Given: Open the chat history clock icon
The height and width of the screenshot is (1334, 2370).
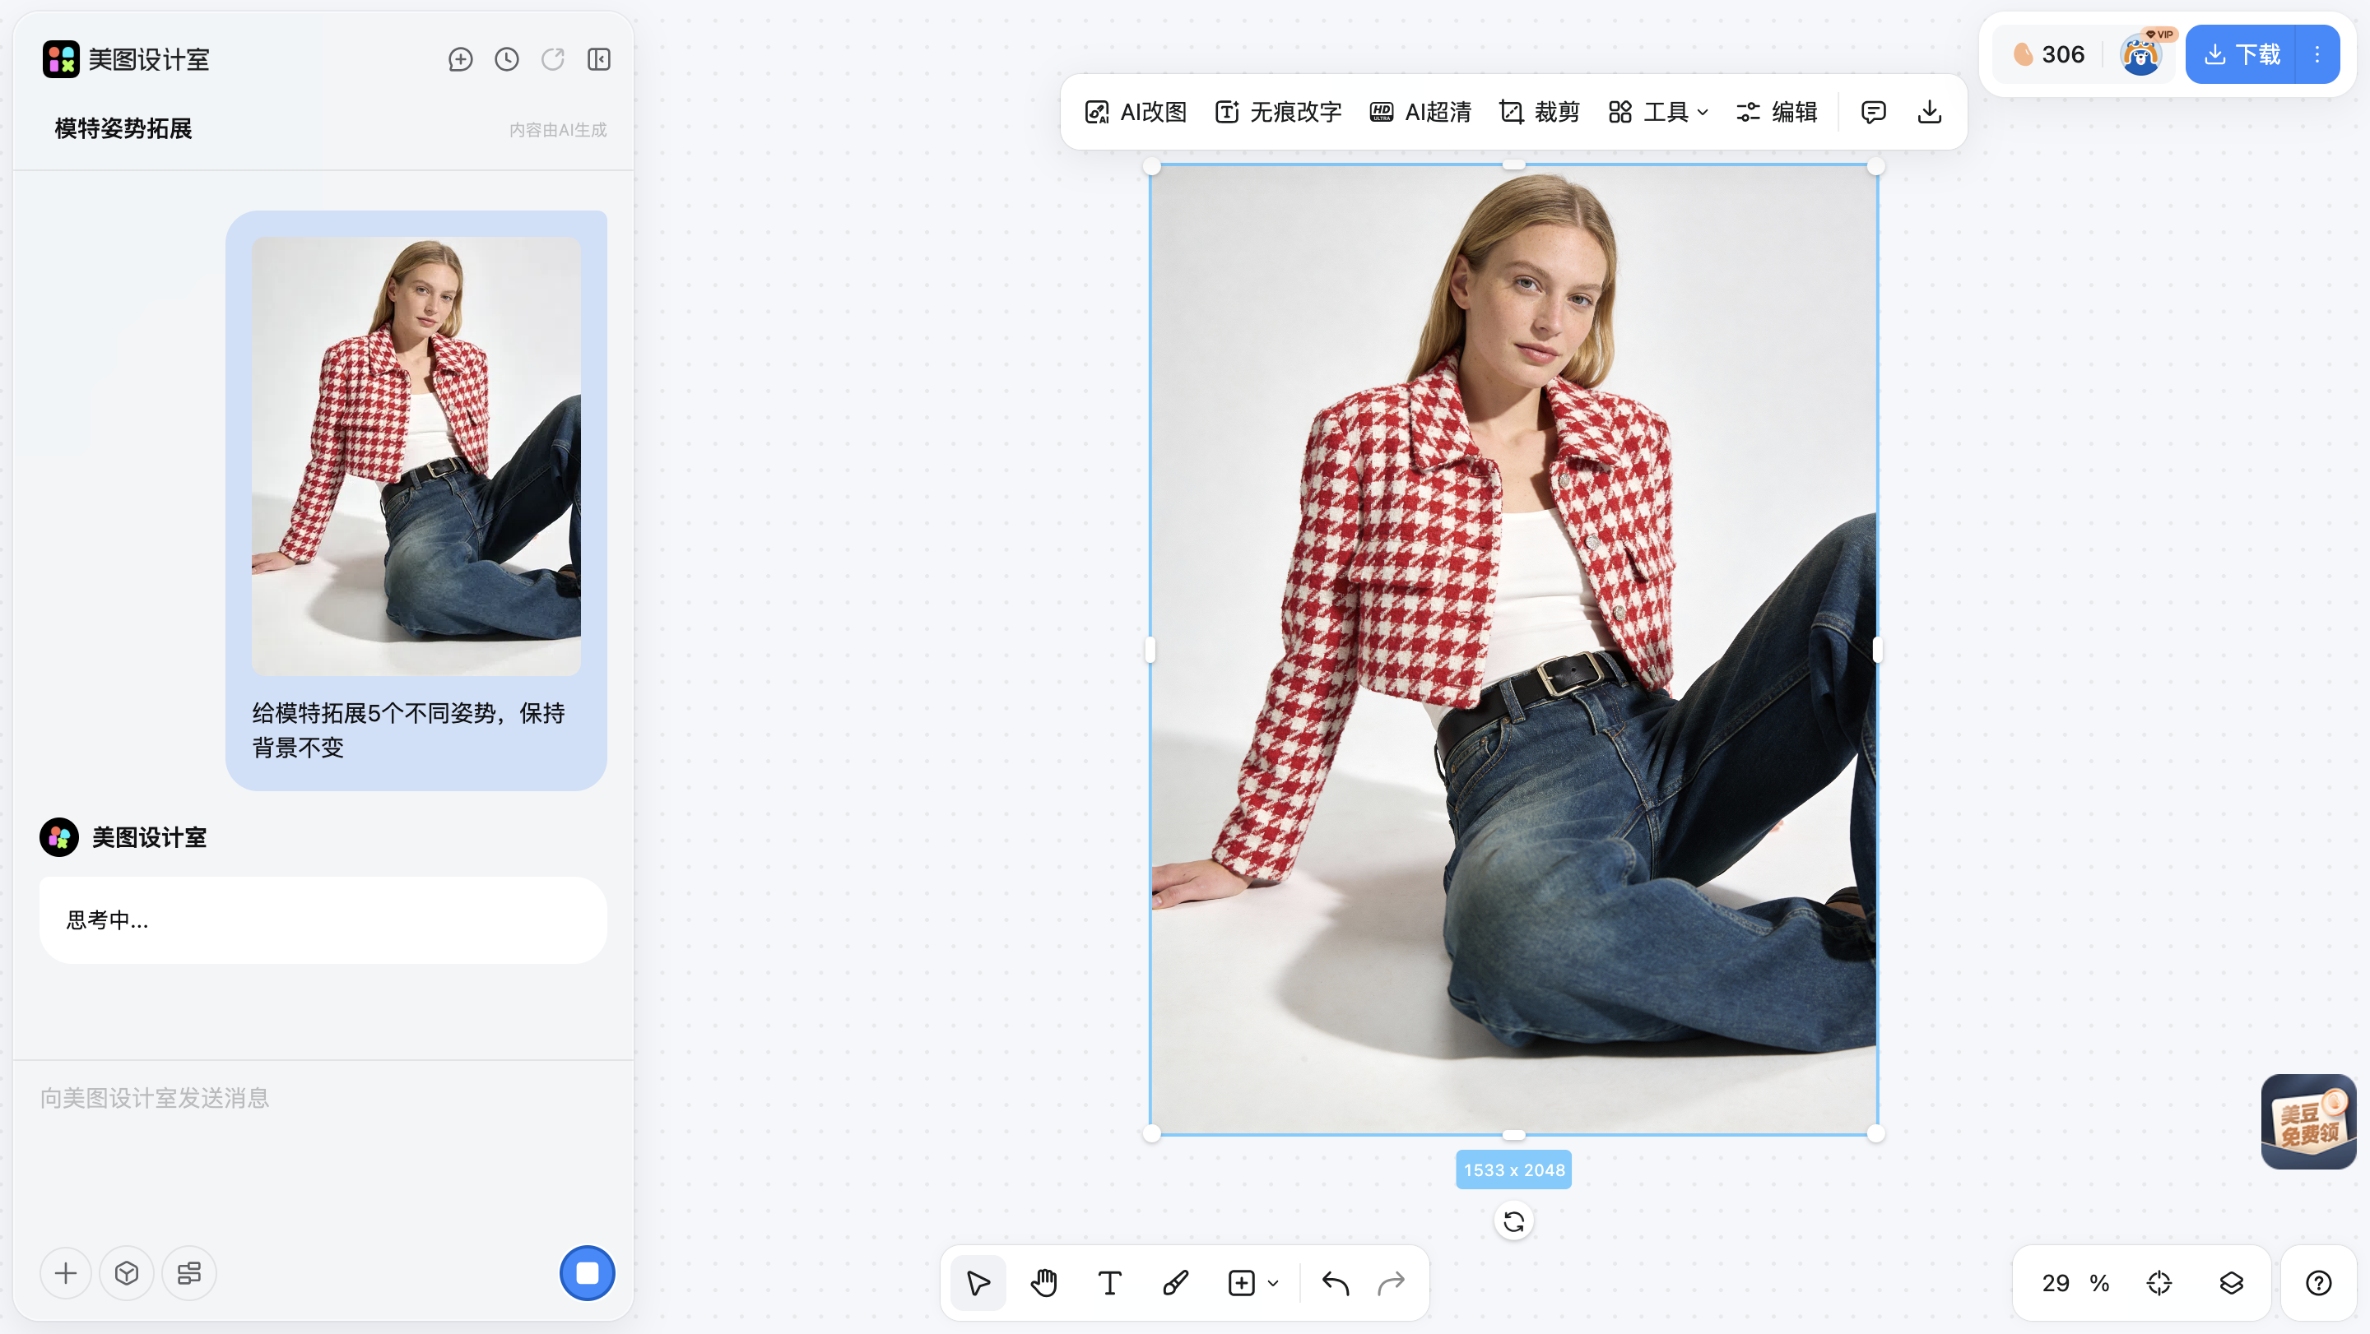Looking at the screenshot, I should click(x=507, y=60).
